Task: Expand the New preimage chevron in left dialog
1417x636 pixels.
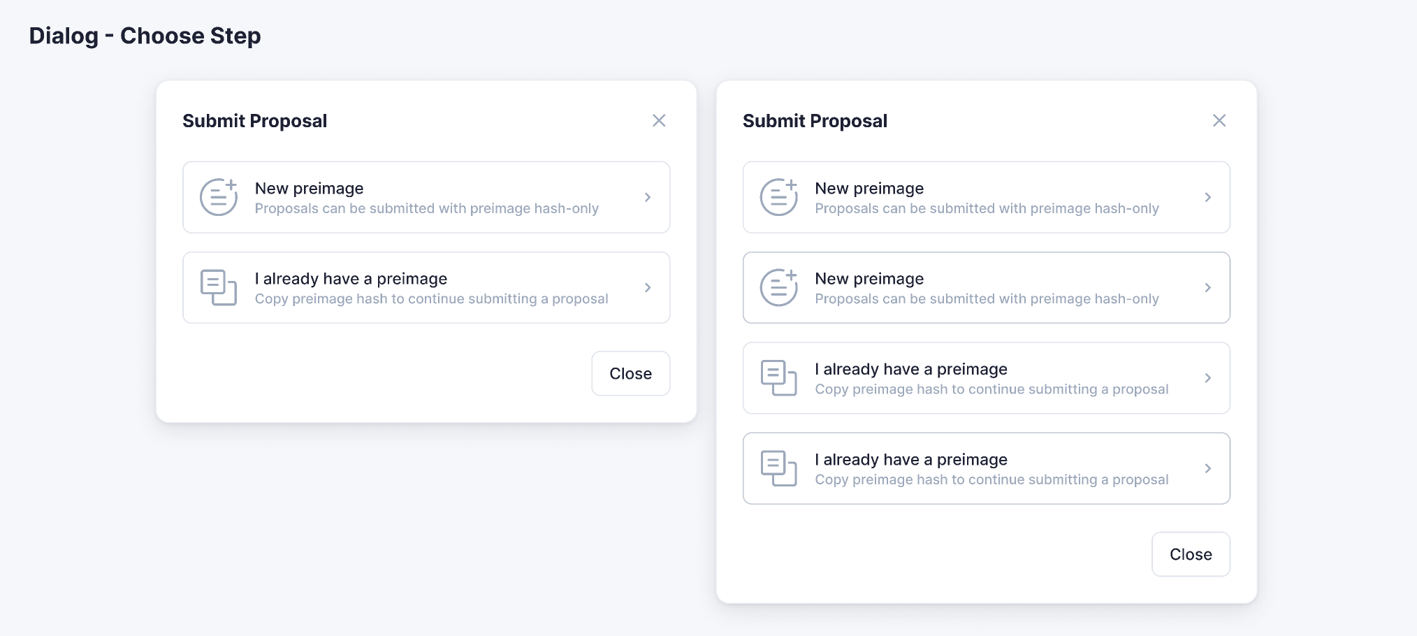Action: (x=647, y=197)
